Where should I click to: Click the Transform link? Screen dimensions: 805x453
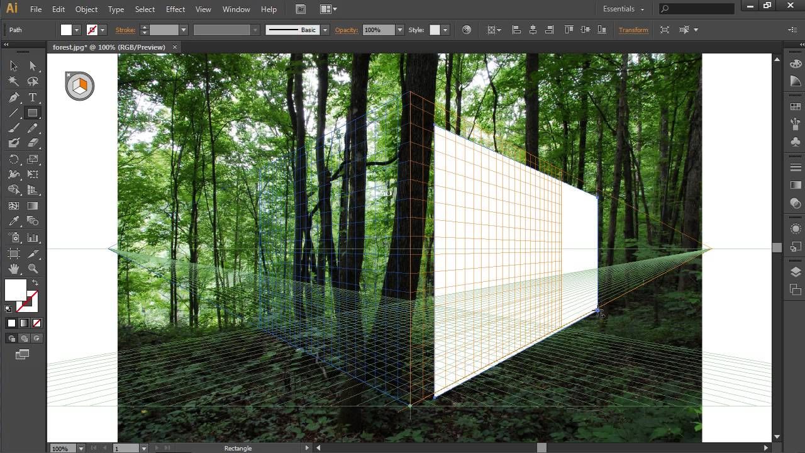[633, 30]
